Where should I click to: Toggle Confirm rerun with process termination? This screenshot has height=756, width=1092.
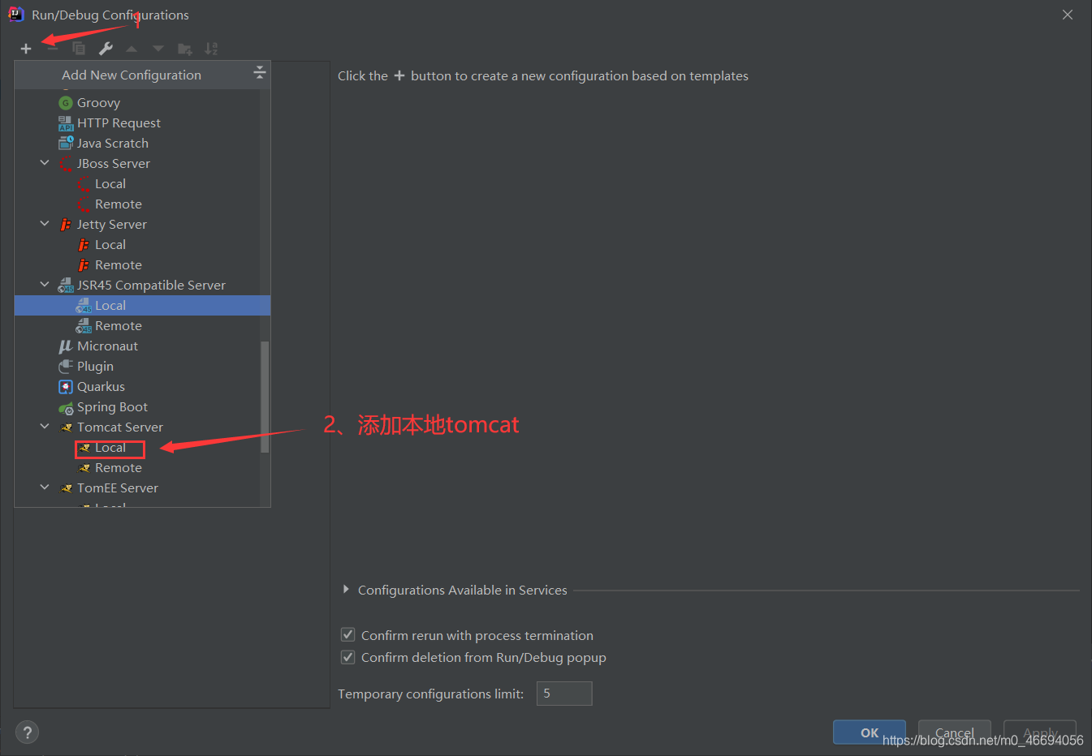347,634
